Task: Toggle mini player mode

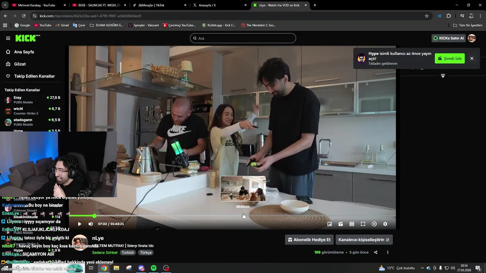Action: tap(330, 224)
